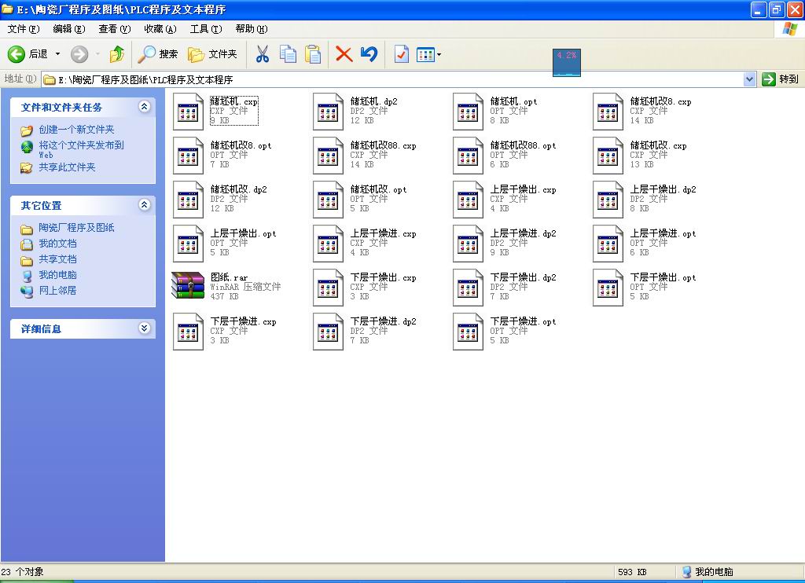Screen dimensions: 805x583
Task: Go up one folder level
Action: (x=117, y=54)
